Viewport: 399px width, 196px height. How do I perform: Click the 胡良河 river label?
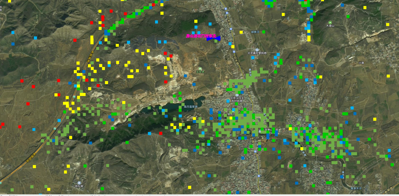coord(255,32)
